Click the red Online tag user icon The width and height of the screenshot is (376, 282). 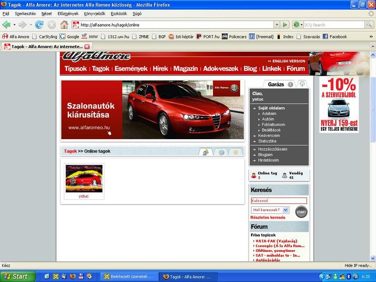(254, 175)
